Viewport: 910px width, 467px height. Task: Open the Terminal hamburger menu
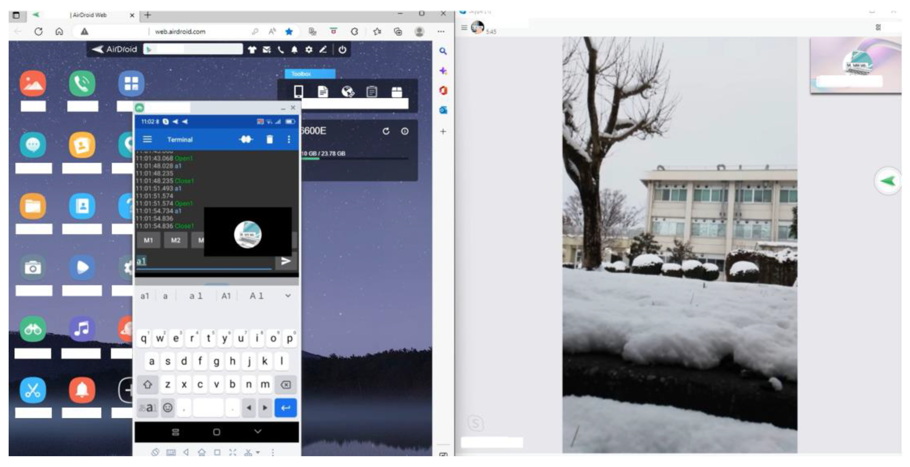147,140
